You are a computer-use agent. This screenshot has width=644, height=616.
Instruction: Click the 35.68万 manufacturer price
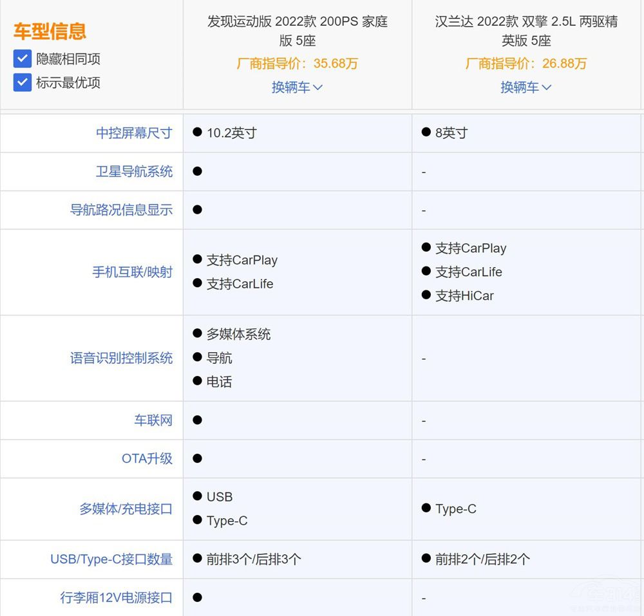click(x=335, y=64)
